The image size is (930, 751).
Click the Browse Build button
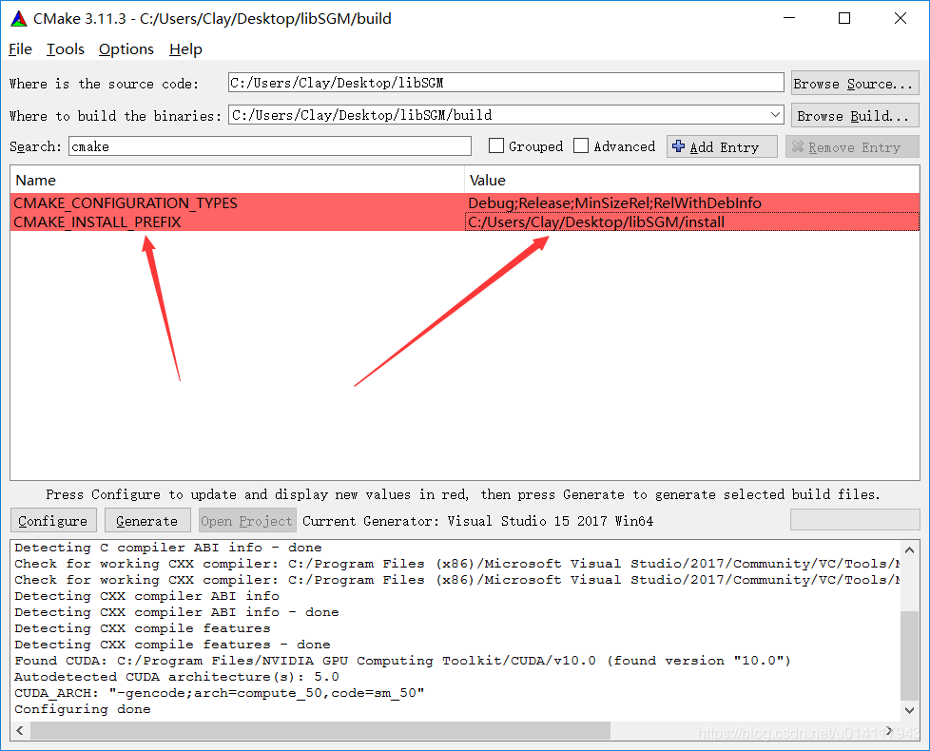click(x=855, y=116)
